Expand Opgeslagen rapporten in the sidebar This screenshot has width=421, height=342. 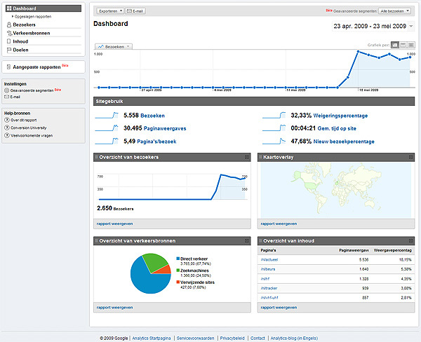click(32, 17)
